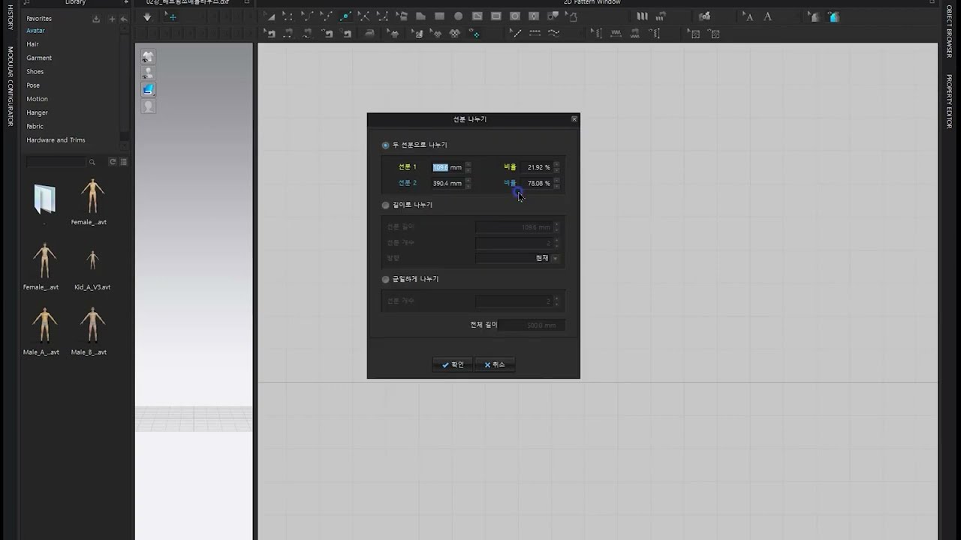Select the Edit Texture (T-shirt) tool
Image resolution: width=961 pixels, height=540 pixels.
394,34
